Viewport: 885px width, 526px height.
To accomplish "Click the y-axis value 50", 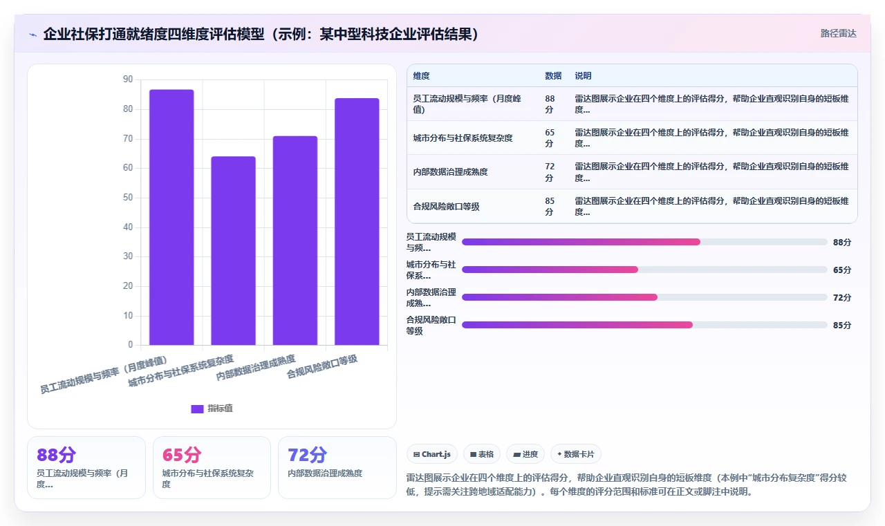I will 128,198.
